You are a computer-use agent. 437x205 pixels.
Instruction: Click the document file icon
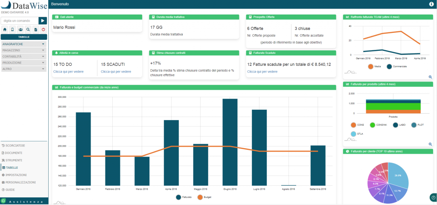[x=36, y=29]
